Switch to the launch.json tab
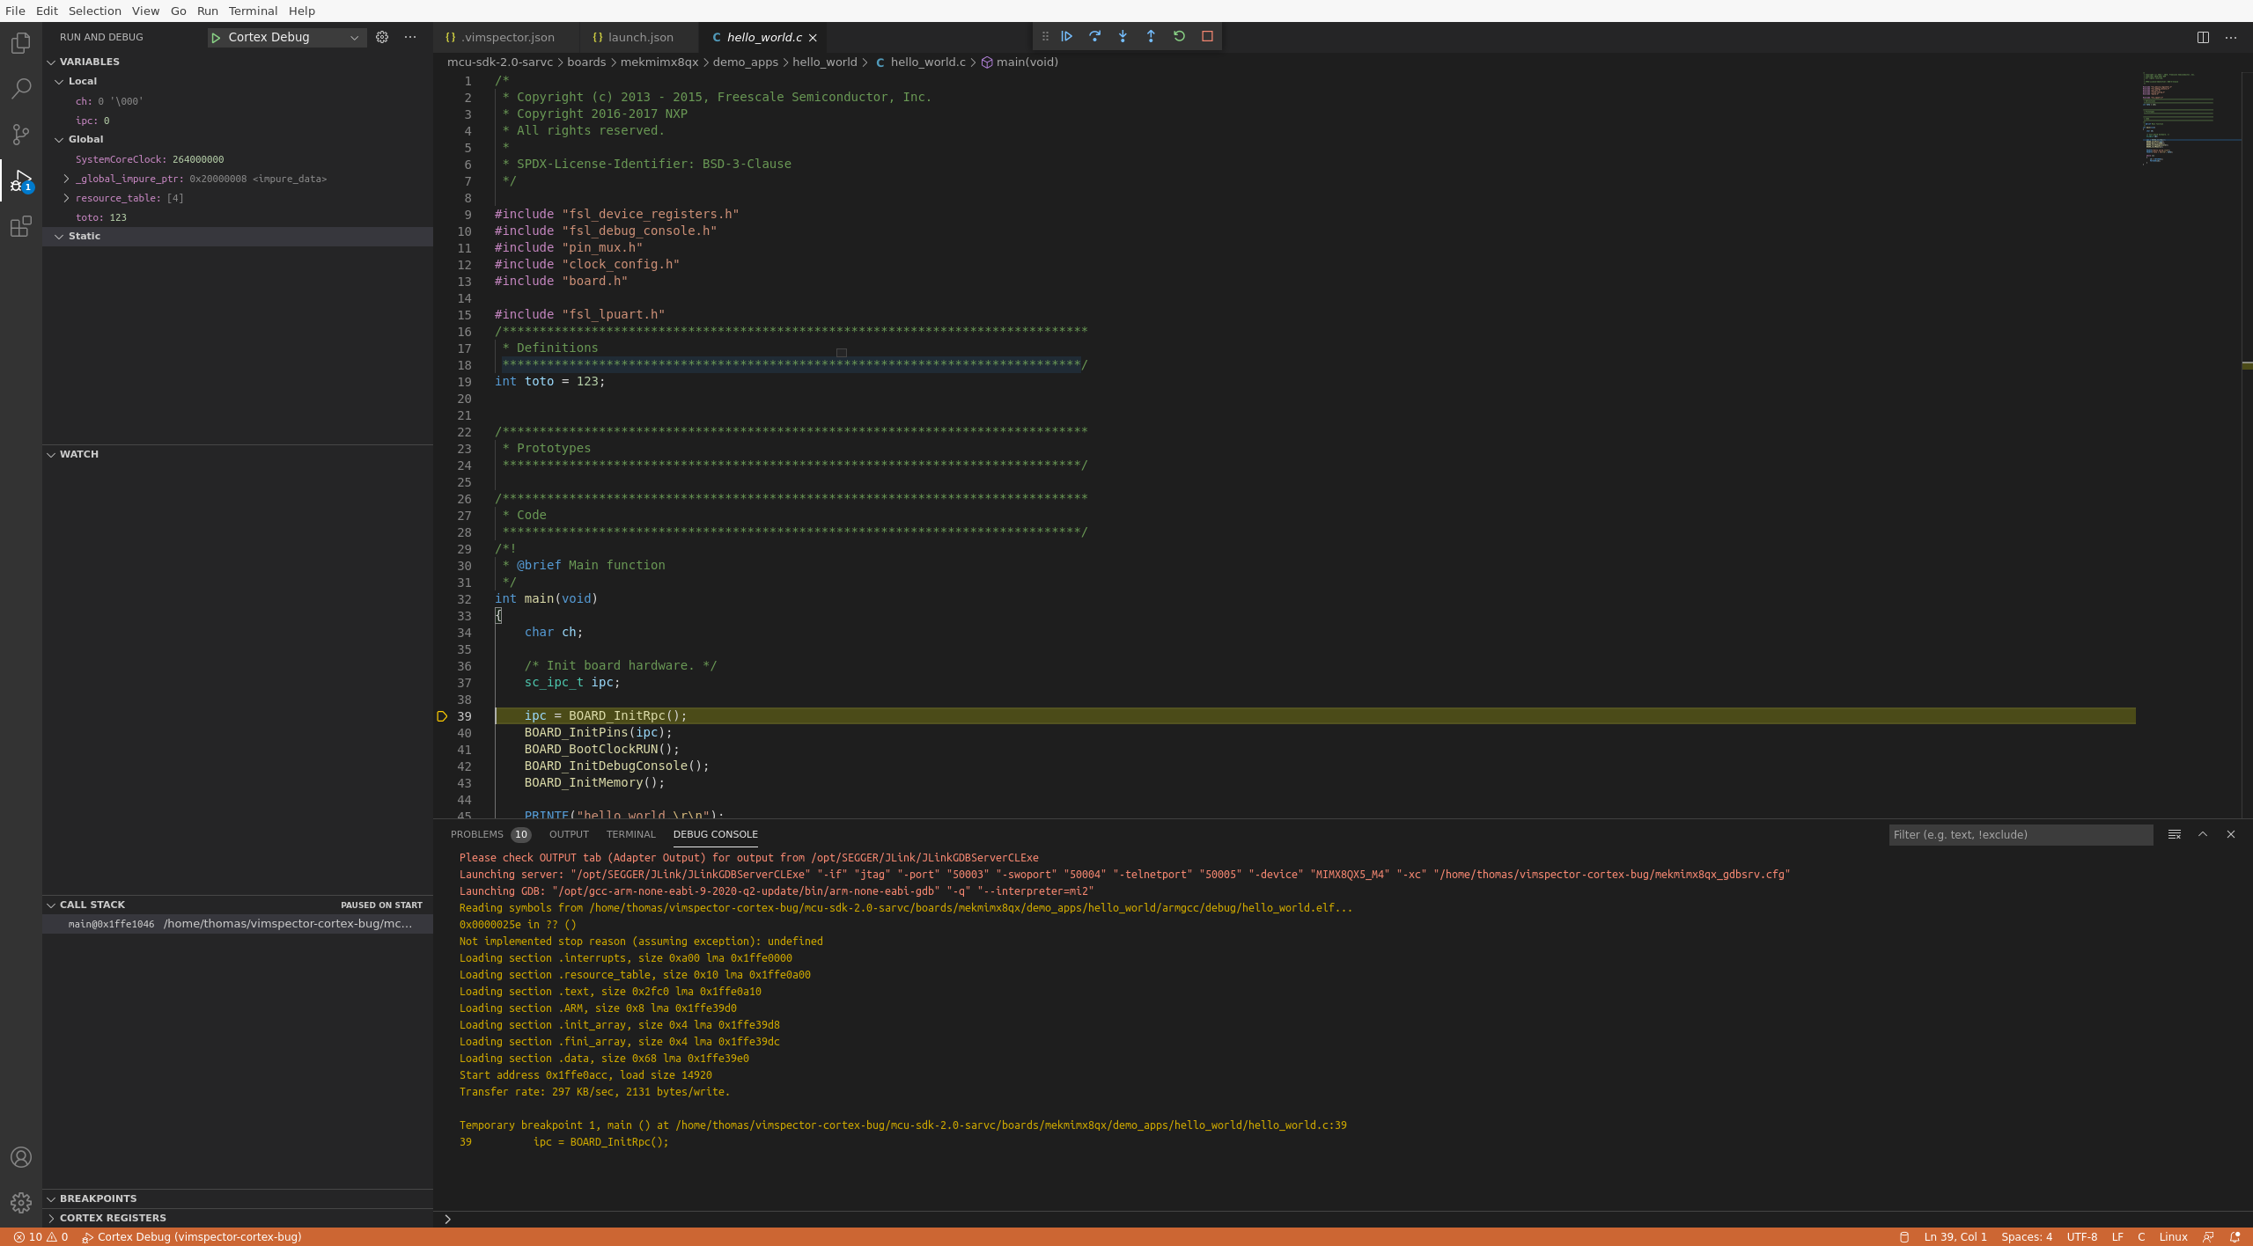This screenshot has height=1246, width=2253. pos(636,37)
